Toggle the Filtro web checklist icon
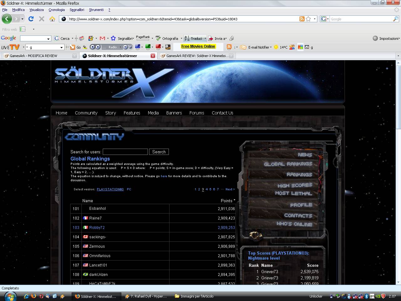This screenshot has width=401, height=301. click(22, 29)
